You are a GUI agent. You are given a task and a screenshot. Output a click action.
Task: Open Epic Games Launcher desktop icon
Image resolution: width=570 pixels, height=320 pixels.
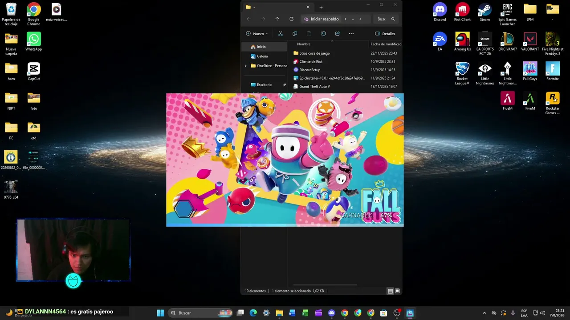tap(507, 14)
